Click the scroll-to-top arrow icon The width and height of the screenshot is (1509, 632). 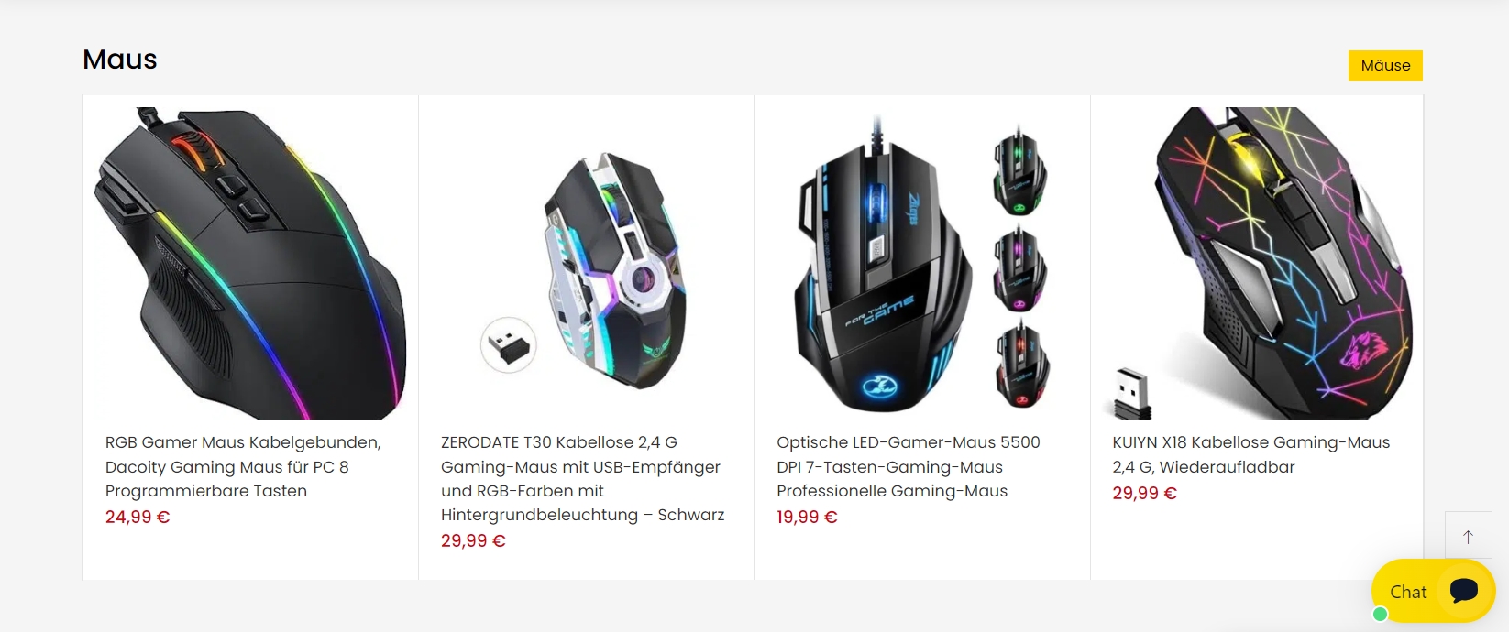(1468, 536)
